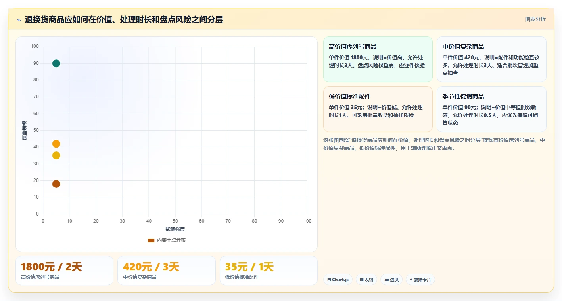The width and height of the screenshot is (562, 301).
Task: Click the Chart.js tag
Action: pyautogui.click(x=338, y=280)
